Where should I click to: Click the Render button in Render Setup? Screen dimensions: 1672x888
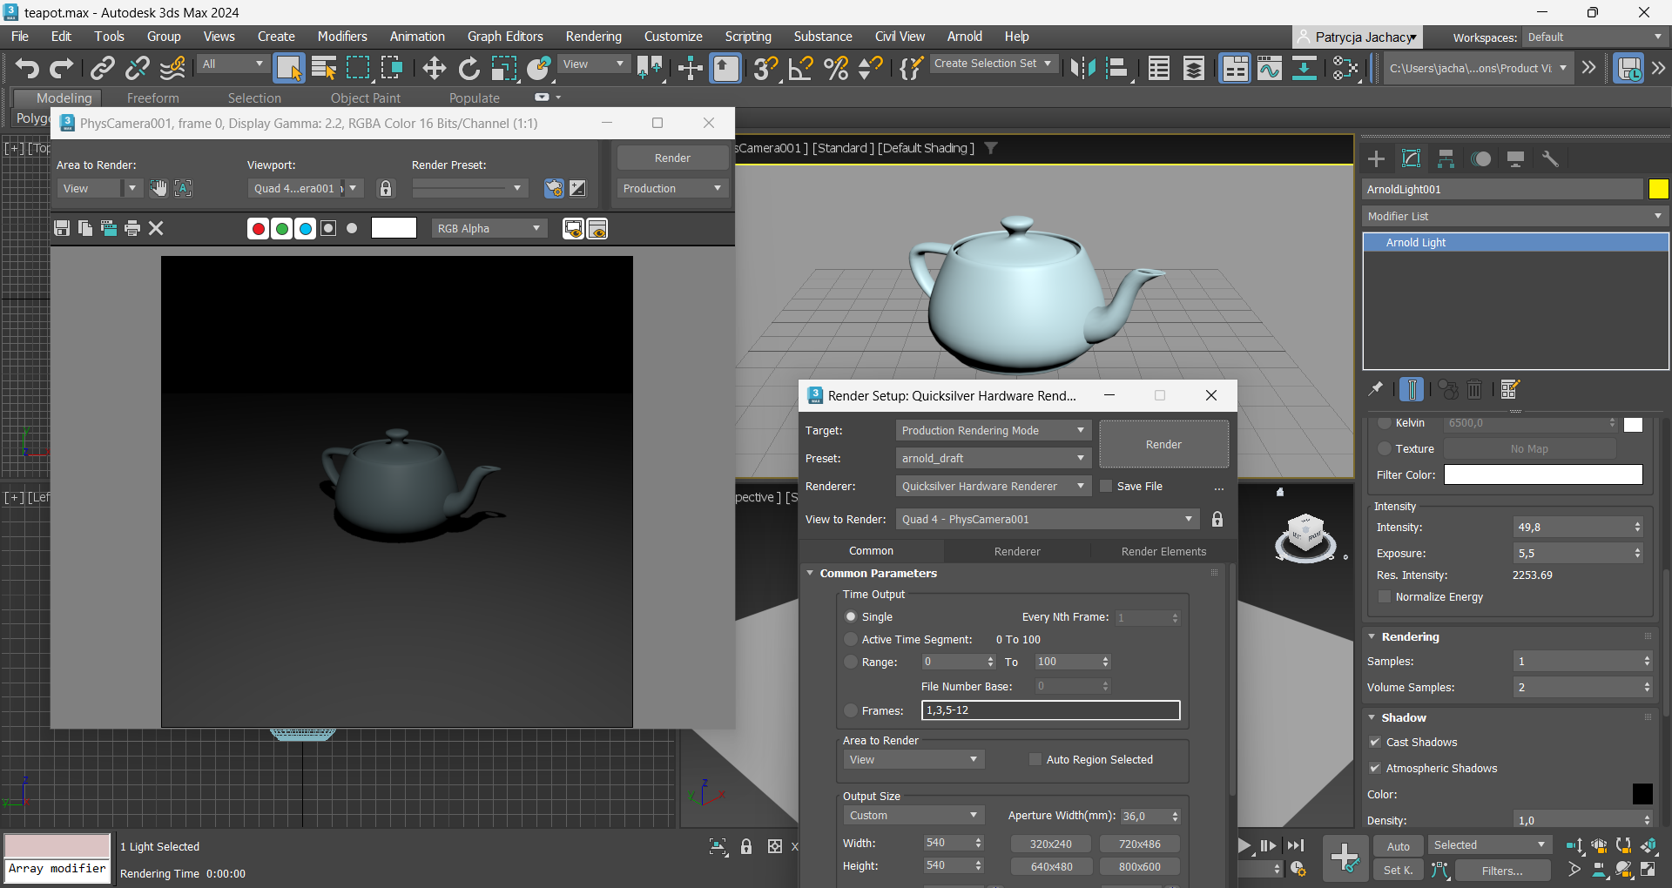tap(1163, 444)
